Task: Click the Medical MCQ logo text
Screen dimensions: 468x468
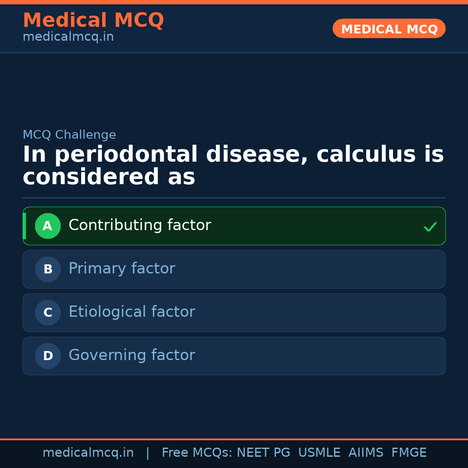Action: click(x=93, y=20)
